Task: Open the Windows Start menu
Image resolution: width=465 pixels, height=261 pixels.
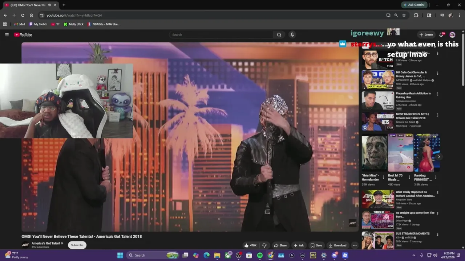Action: tap(120, 255)
